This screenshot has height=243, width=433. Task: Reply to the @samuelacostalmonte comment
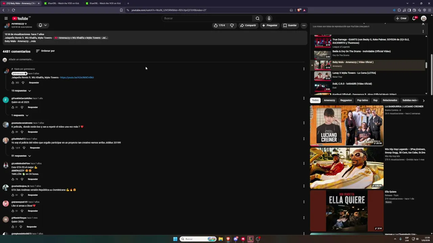(33, 132)
